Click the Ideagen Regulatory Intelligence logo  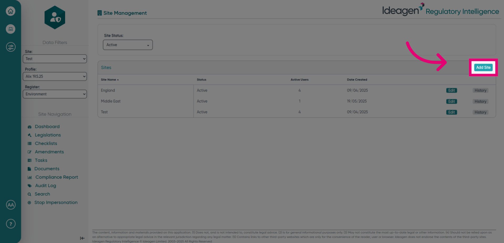(440, 10)
